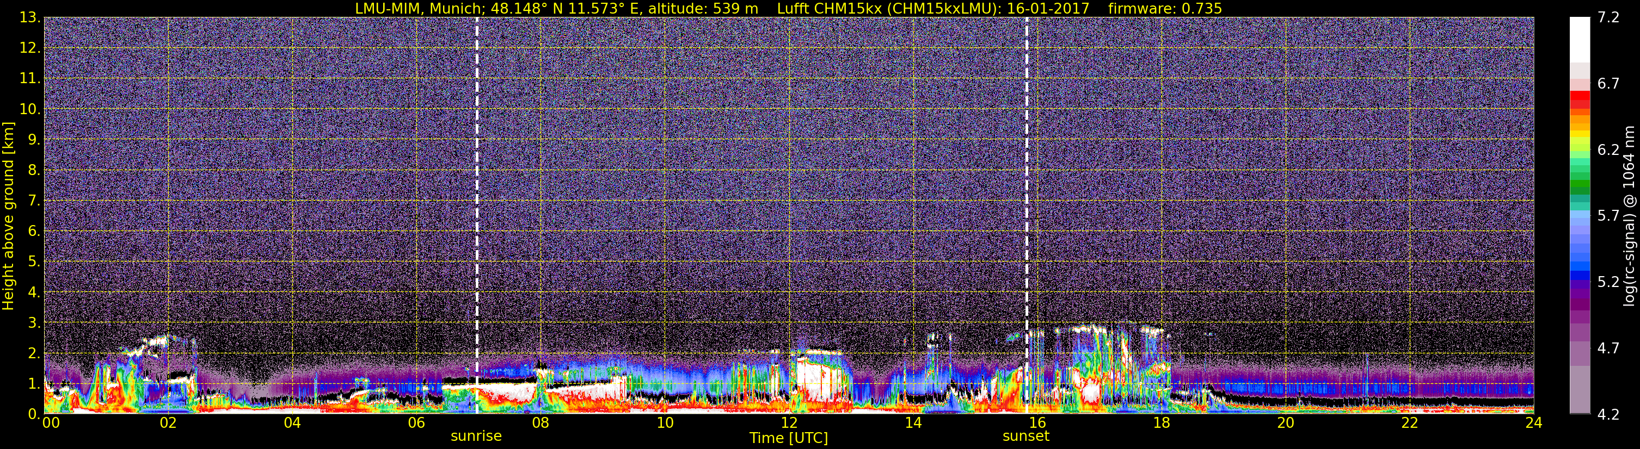The width and height of the screenshot is (1640, 449).
Task: Click the 'altitude: 539 m' title text
Action: pos(703,8)
